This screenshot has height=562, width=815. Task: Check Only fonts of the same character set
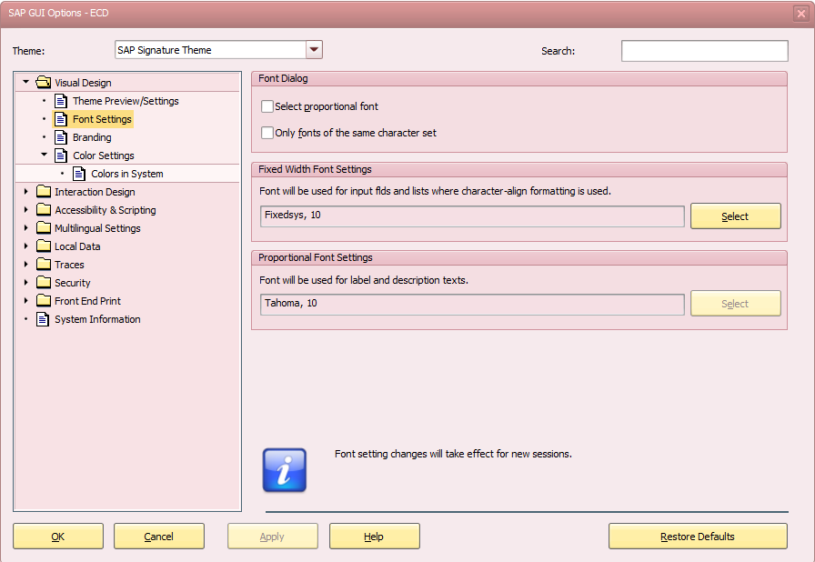coord(267,133)
